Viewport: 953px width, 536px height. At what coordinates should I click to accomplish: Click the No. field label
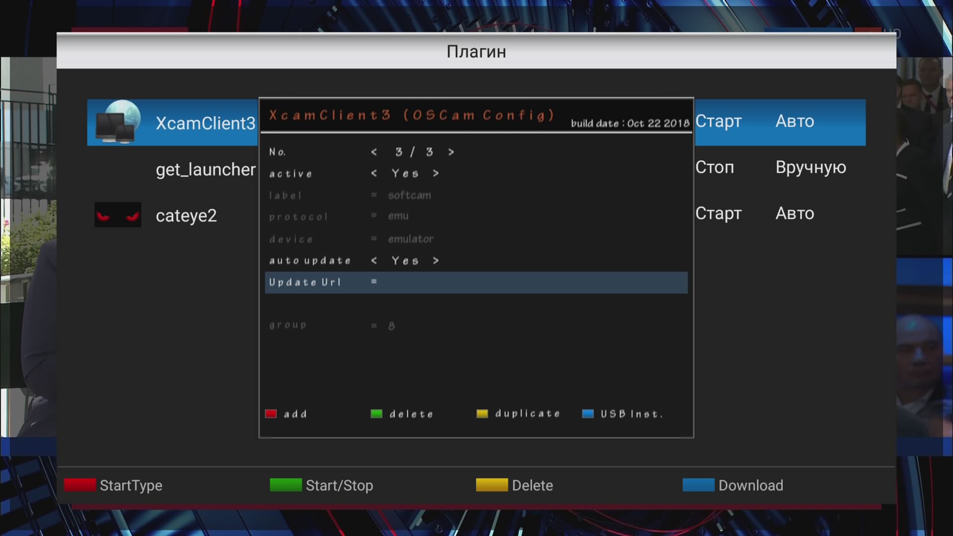(x=277, y=152)
